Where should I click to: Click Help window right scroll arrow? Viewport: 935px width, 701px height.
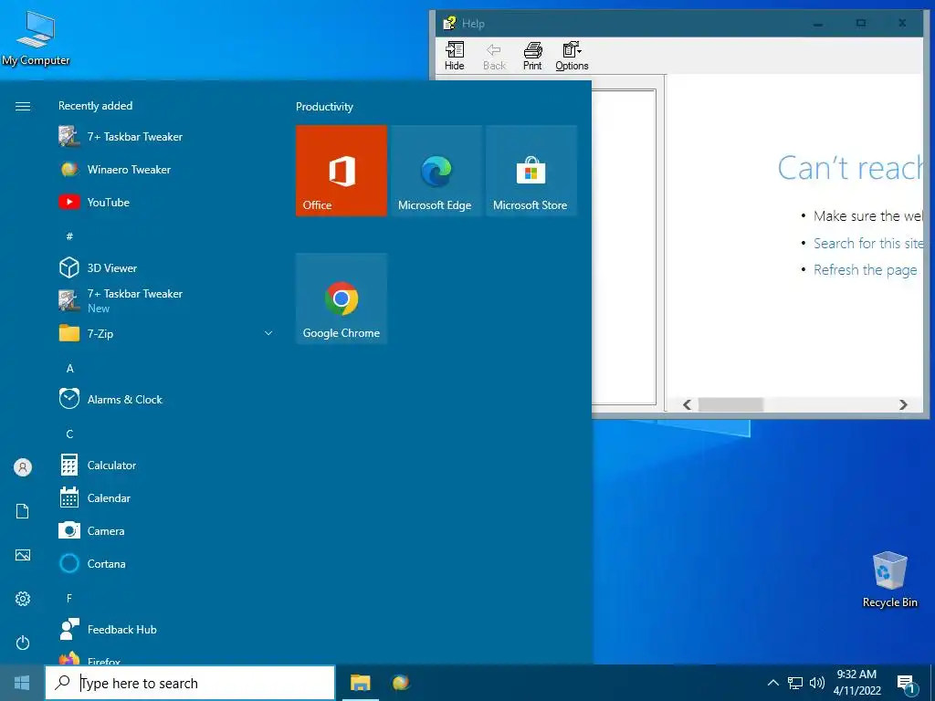pyautogui.click(x=903, y=404)
